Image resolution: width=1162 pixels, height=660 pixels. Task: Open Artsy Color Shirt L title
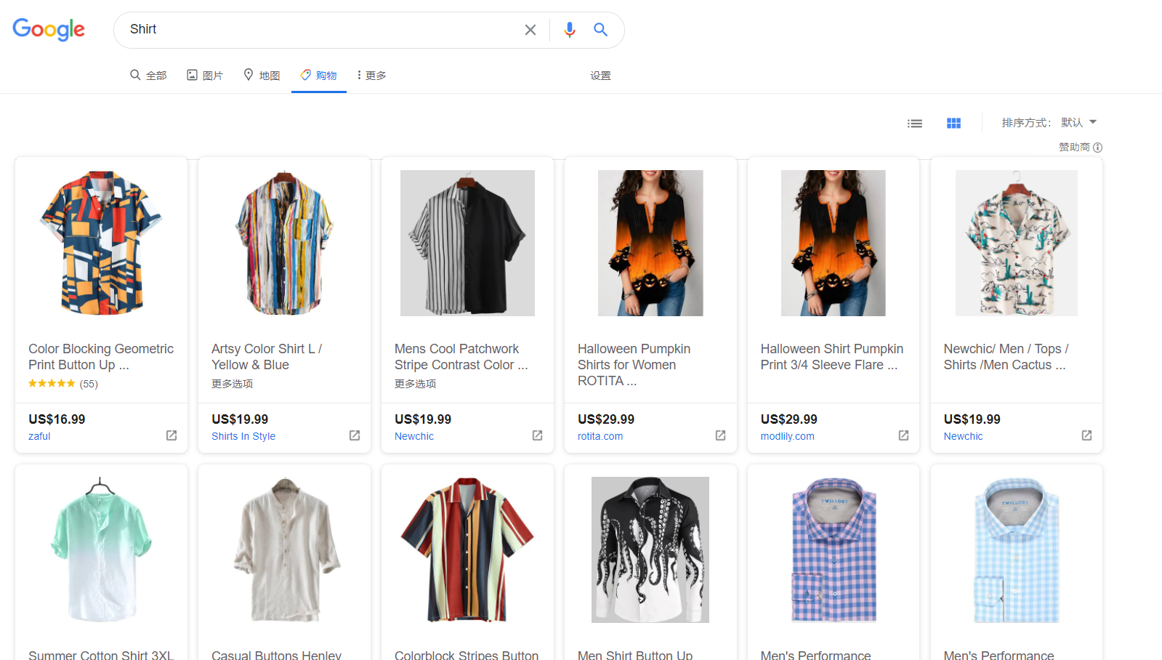tap(267, 357)
